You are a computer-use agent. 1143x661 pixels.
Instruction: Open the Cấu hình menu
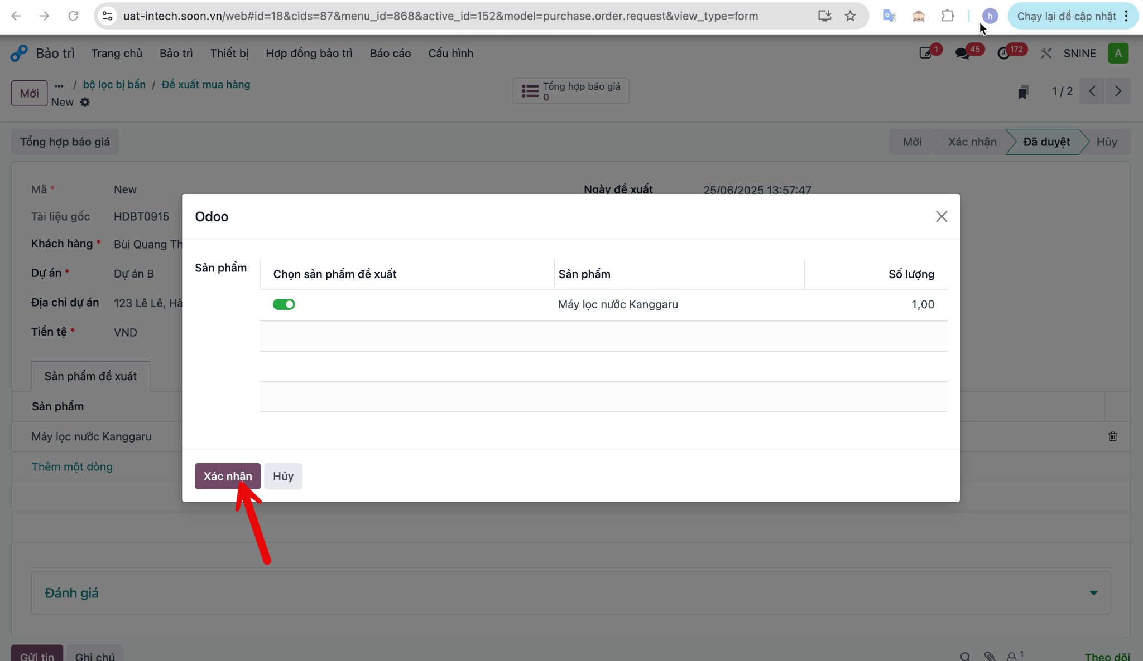coord(450,54)
